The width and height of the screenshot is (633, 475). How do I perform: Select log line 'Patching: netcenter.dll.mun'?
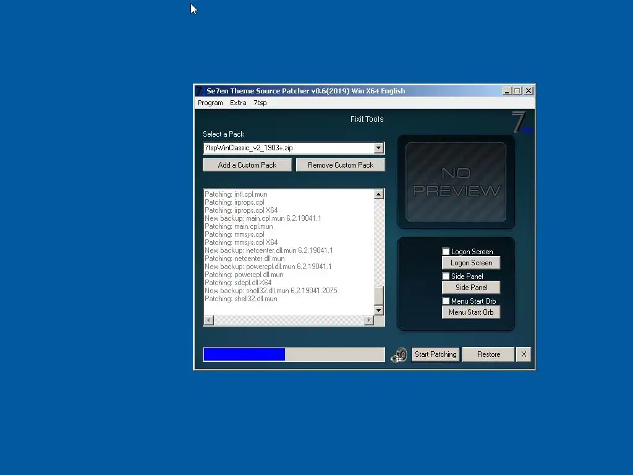245,259
